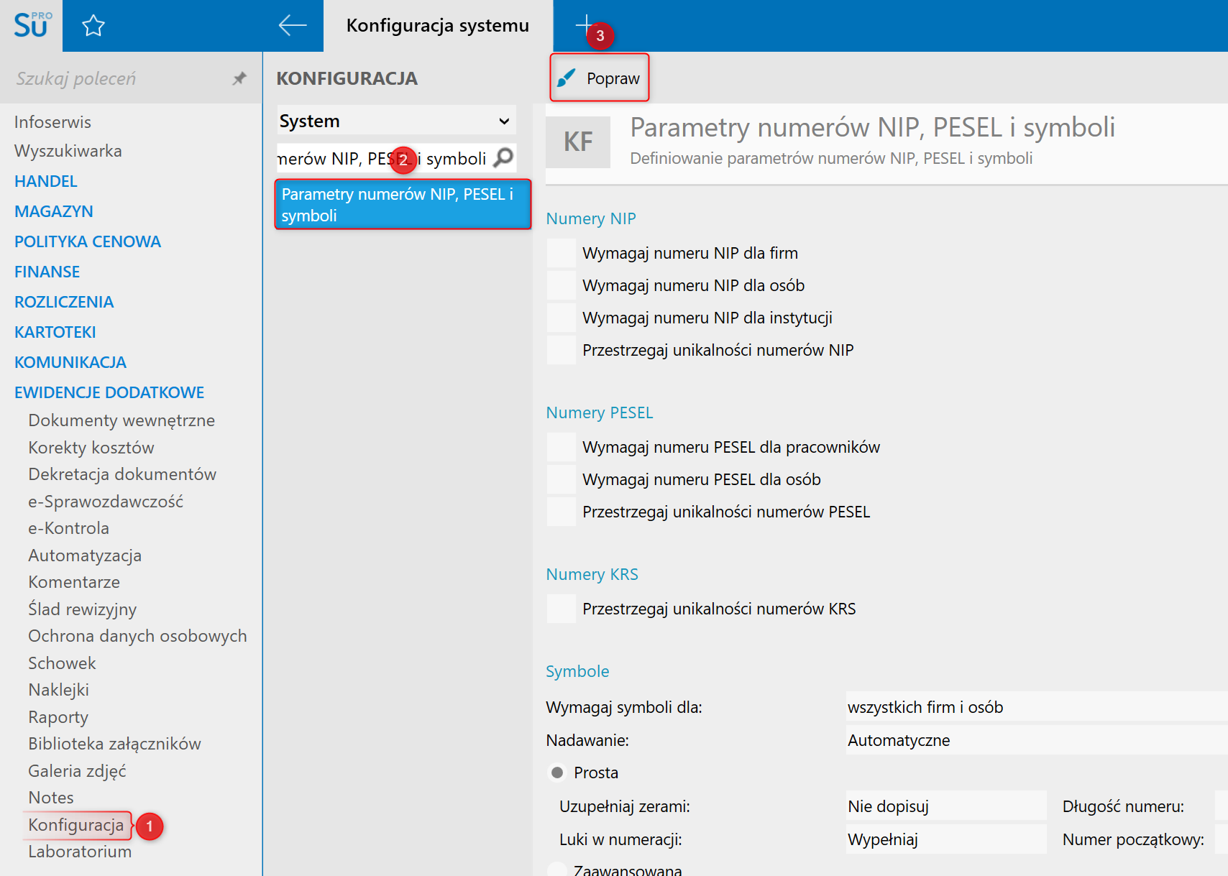Expand the KARTOTEKI section
Image resolution: width=1228 pixels, height=876 pixels.
click(x=55, y=332)
